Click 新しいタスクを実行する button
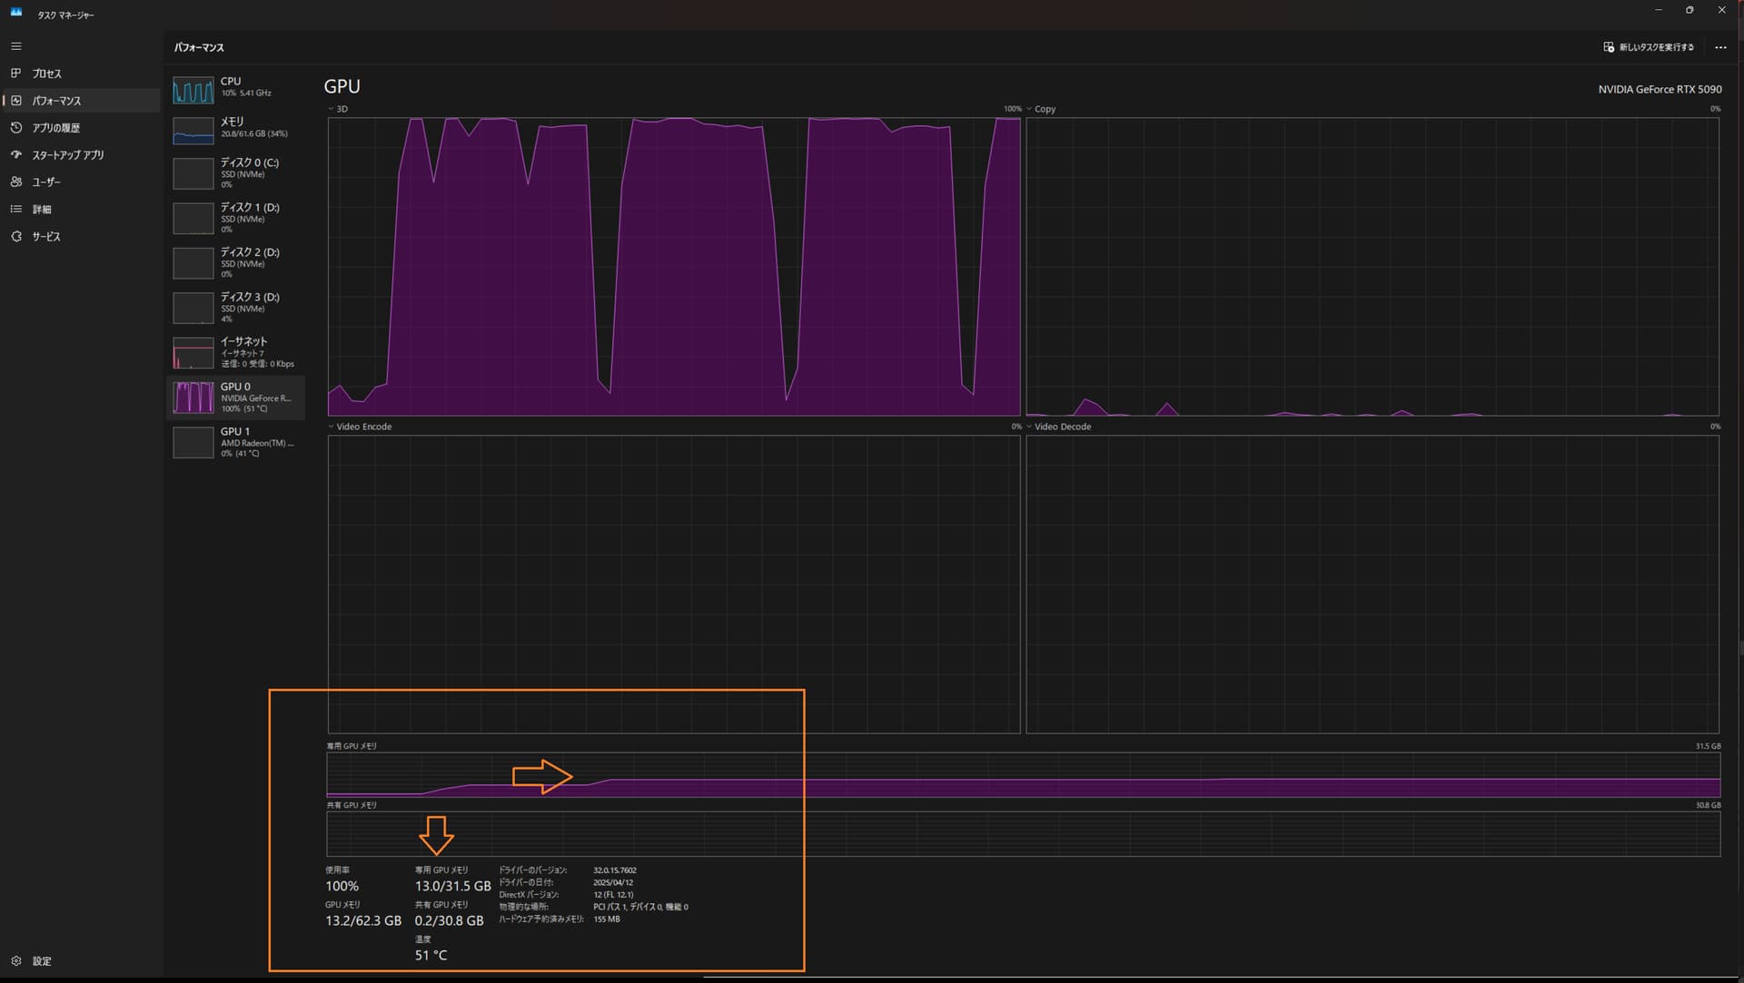 pos(1650,46)
